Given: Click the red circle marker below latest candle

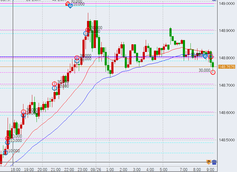Looking at the screenshot, I should pyautogui.click(x=213, y=72).
